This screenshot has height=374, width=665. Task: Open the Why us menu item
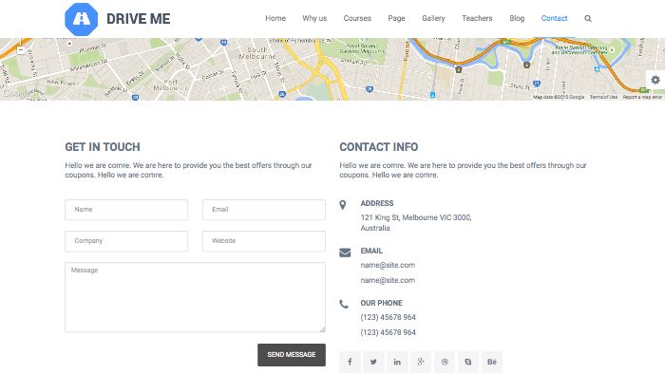[x=314, y=18]
